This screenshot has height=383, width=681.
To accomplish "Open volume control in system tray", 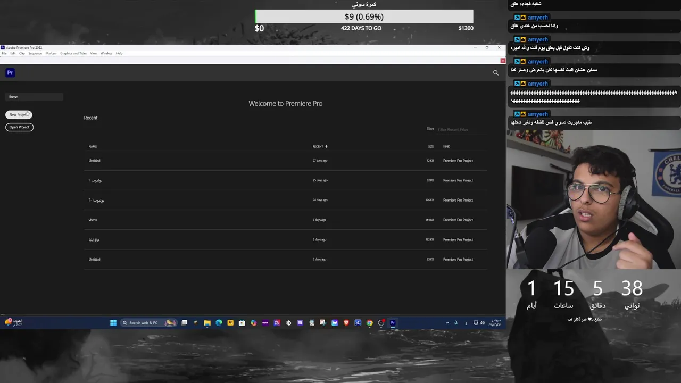I will coord(483,322).
